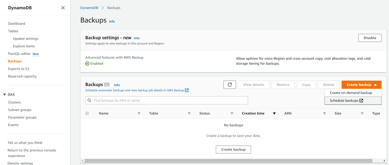Choose Create on-demand backup option
Viewport: 389px width, 165px height.
(353, 93)
